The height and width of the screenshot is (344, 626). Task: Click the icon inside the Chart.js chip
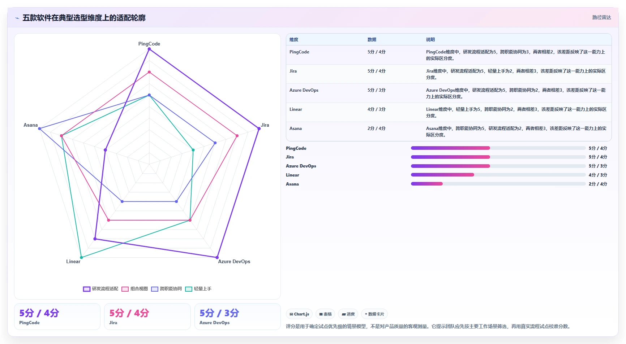coord(291,314)
